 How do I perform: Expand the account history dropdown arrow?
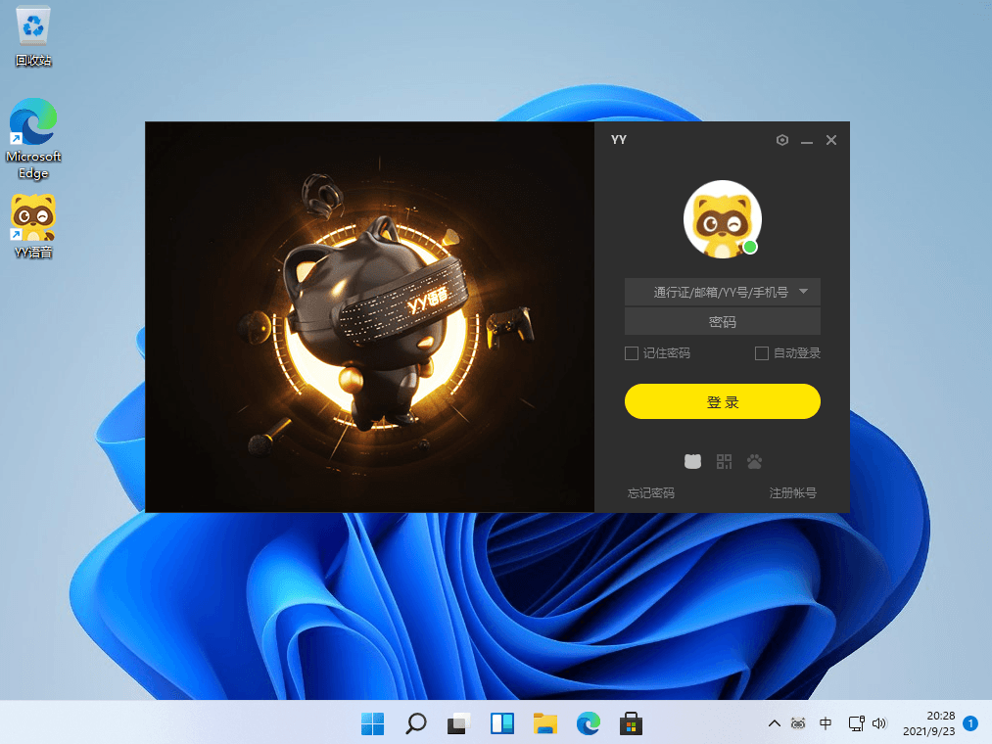[x=803, y=292]
